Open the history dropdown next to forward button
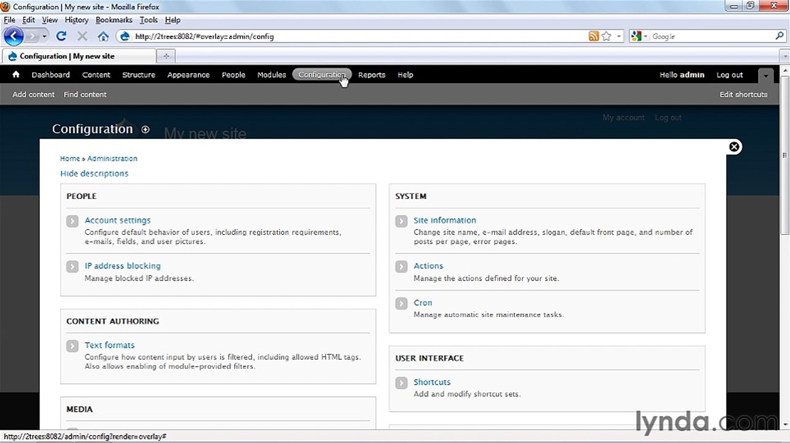This screenshot has width=790, height=443. click(x=44, y=36)
